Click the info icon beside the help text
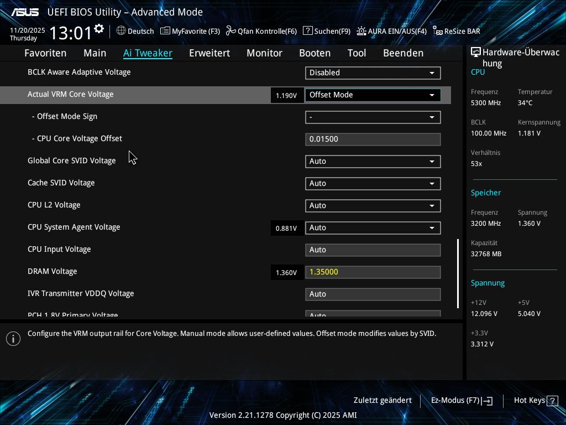This screenshot has height=425, width=566. point(13,339)
